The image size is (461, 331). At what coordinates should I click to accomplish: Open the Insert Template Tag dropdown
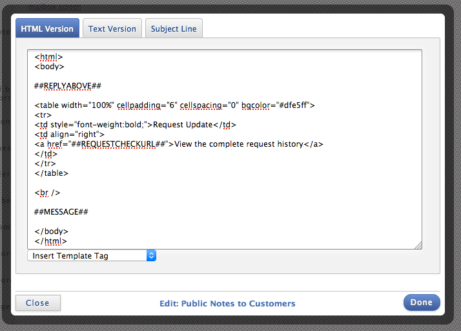click(92, 255)
